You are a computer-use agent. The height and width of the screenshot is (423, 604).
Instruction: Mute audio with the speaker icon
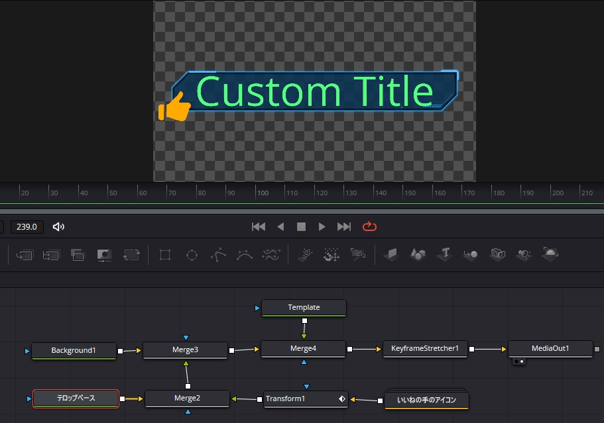pos(58,227)
